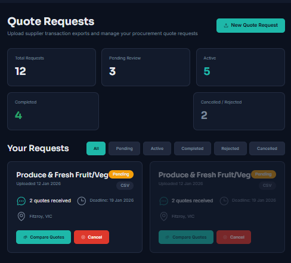Click the dimmed "Uploaded 12 Jan 2026" text

tap(181, 184)
